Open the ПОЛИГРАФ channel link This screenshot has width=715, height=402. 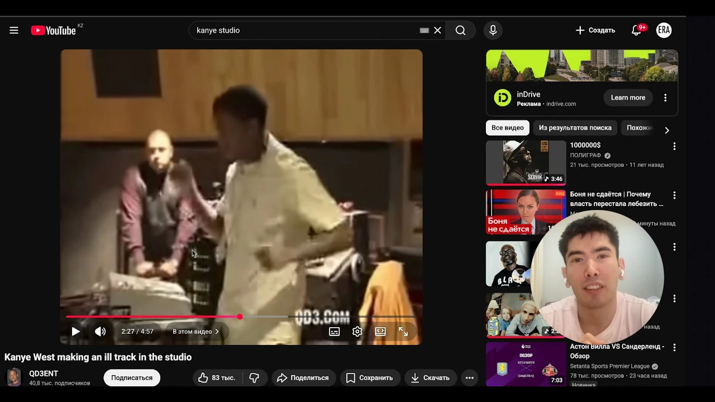585,156
